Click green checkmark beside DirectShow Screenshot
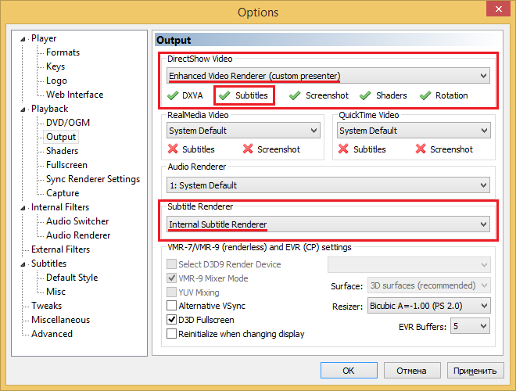Viewport: 516px width, 391px height. [x=295, y=95]
